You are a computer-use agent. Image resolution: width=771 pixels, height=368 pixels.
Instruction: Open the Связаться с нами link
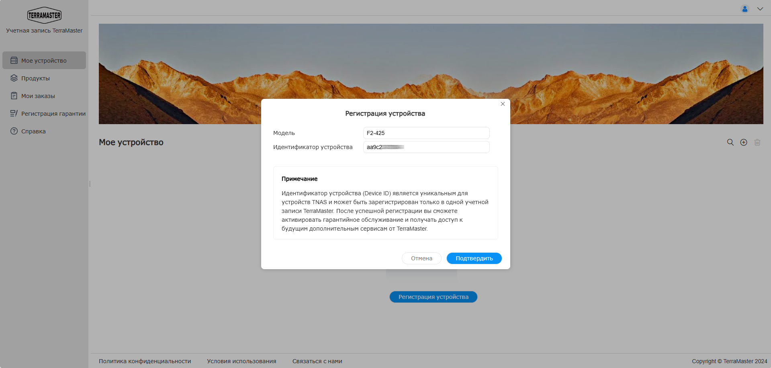317,361
